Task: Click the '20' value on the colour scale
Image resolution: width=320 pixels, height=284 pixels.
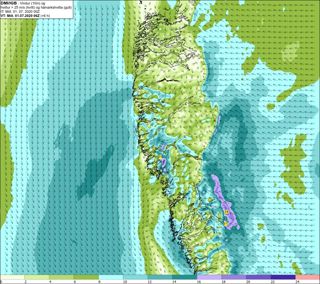Action: point(248,282)
